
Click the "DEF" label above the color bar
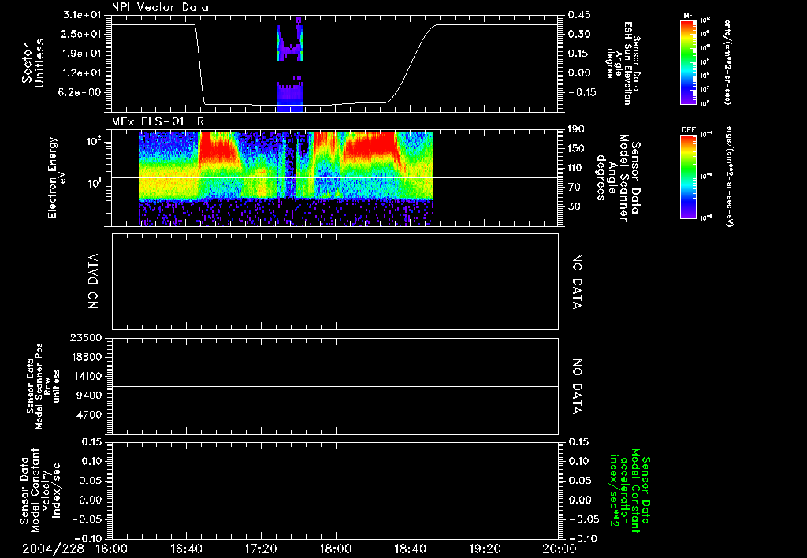click(x=688, y=130)
